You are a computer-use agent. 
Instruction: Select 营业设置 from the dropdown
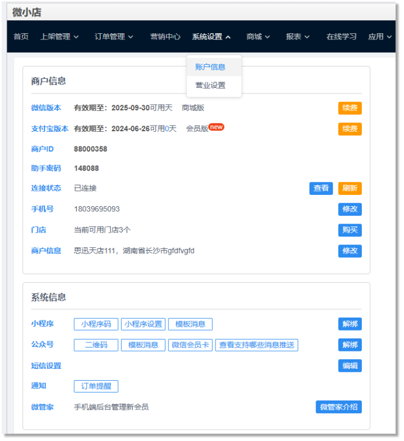coord(214,85)
